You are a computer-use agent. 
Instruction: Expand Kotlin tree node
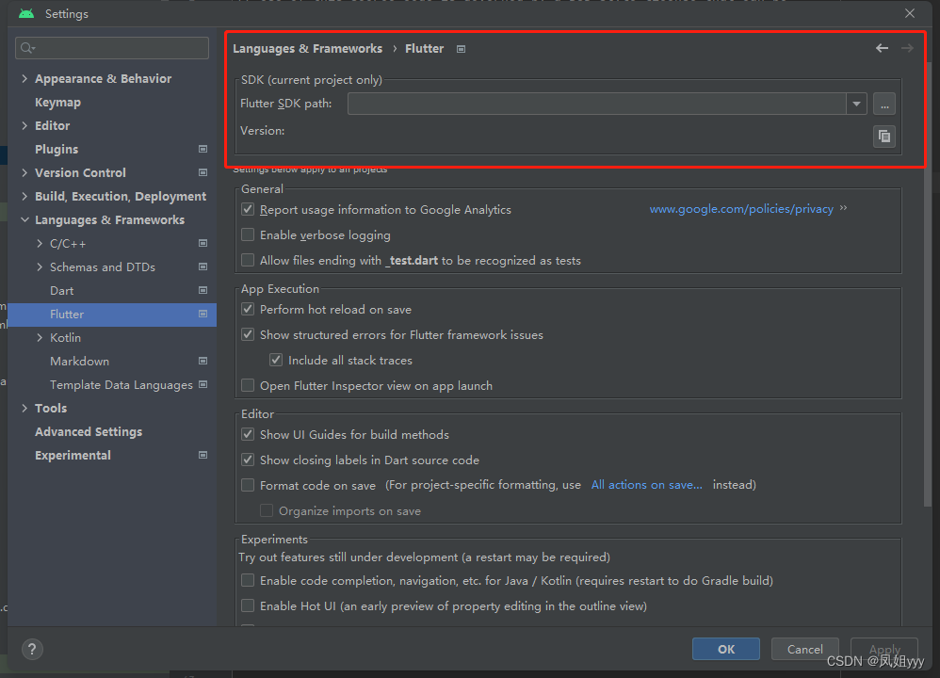point(40,337)
